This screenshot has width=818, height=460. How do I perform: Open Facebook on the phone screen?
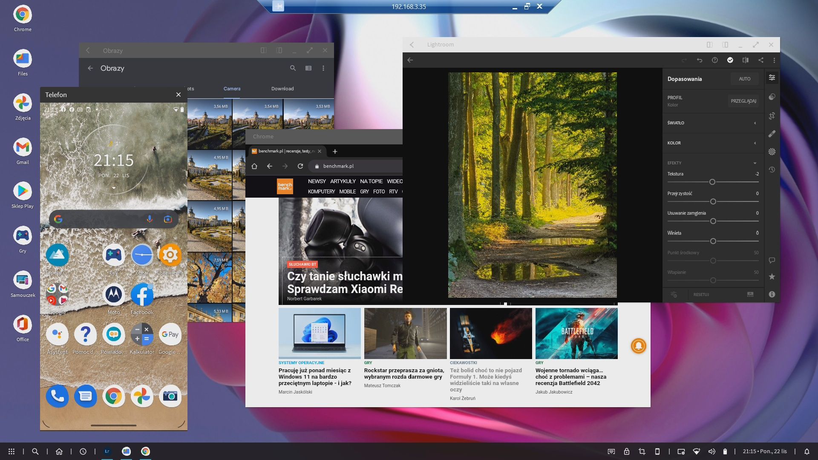coord(142,299)
